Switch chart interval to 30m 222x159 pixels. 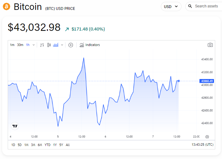tap(20, 45)
